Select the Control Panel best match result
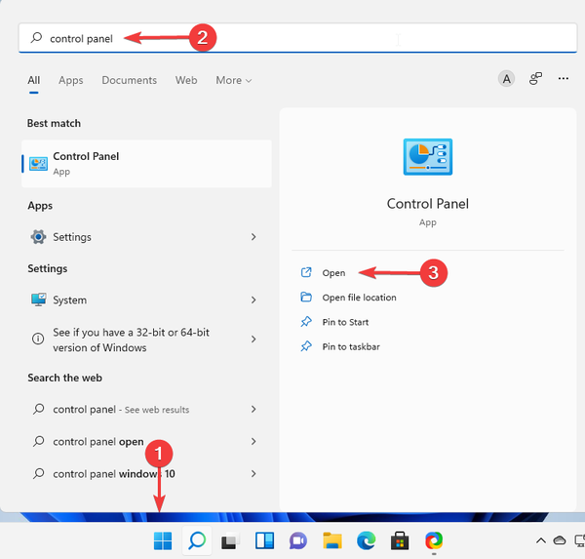The height and width of the screenshot is (559, 585). click(146, 163)
